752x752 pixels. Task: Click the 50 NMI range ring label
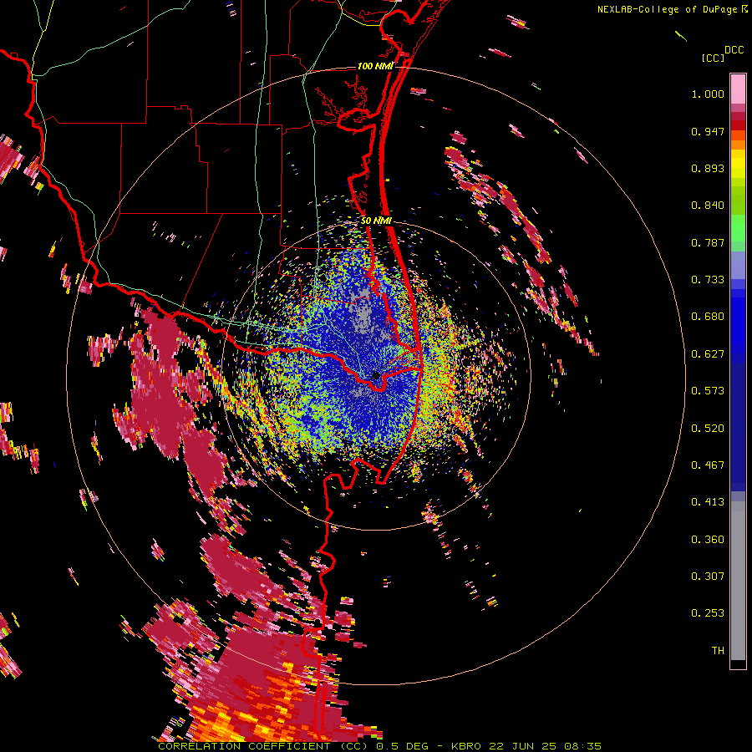click(x=377, y=221)
